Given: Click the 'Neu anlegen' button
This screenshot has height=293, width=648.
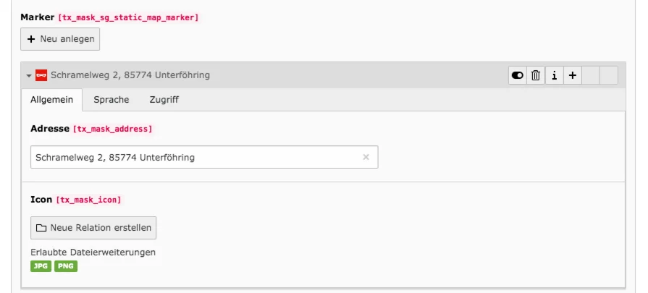Looking at the screenshot, I should coord(60,39).
